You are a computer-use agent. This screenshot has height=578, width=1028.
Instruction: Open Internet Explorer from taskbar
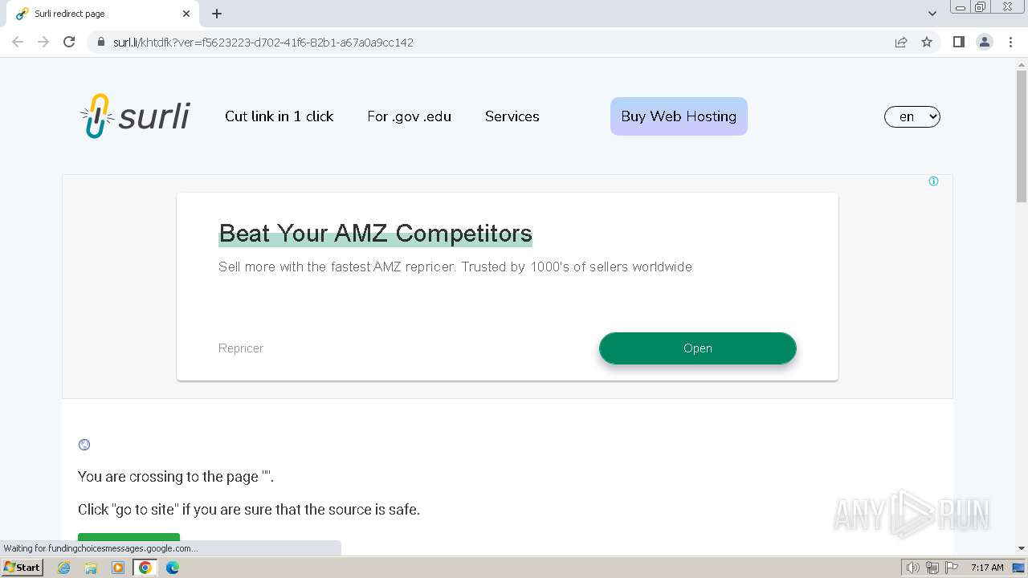(x=64, y=568)
